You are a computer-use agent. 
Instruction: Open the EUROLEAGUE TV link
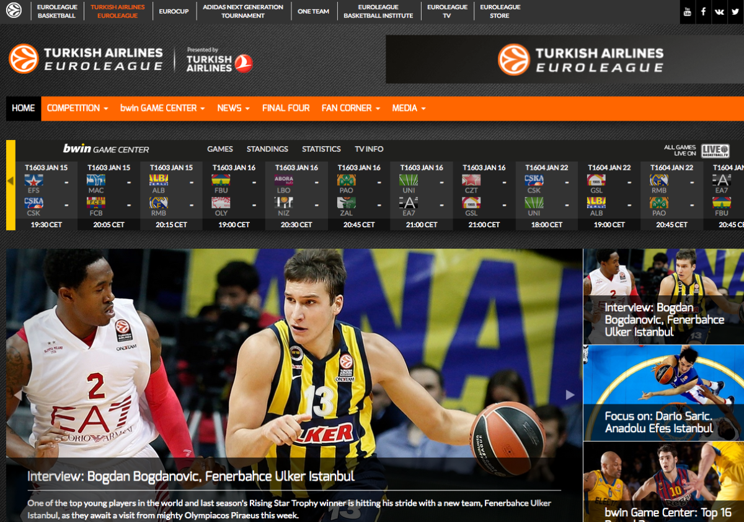click(x=447, y=11)
